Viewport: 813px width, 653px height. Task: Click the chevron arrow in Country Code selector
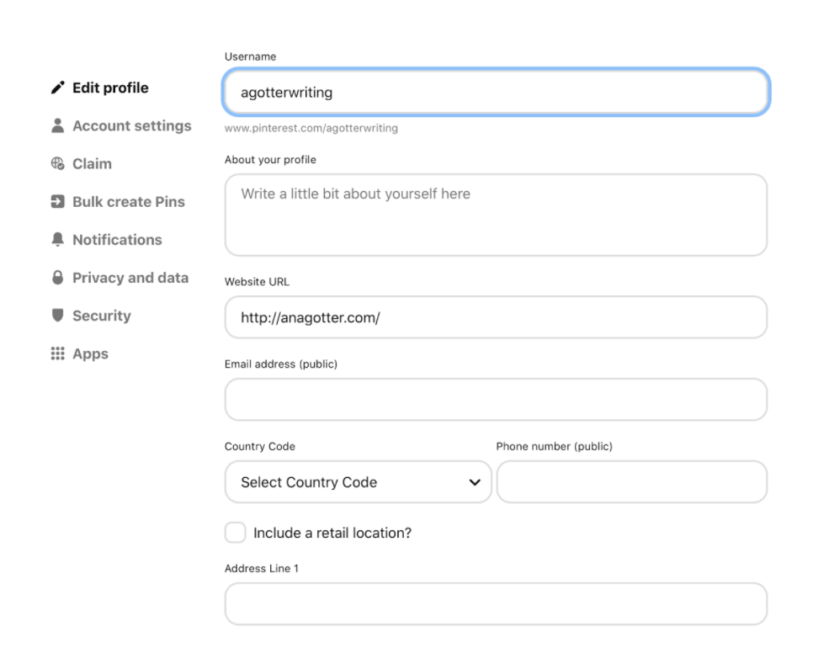pos(475,482)
